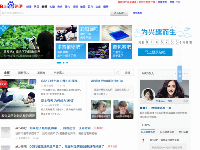Viewport: 200px width, 150px height.
Task: Select the third carousel indicator dot
Action: coord(67,63)
